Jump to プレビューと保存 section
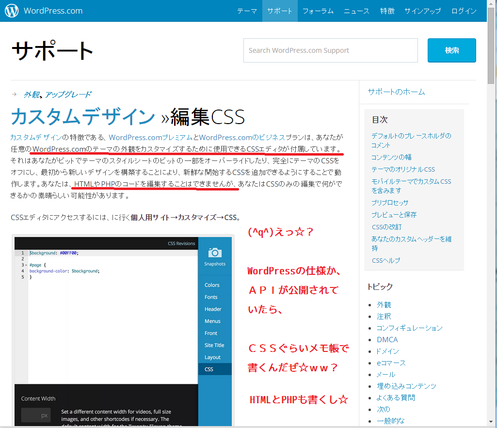 point(394,215)
